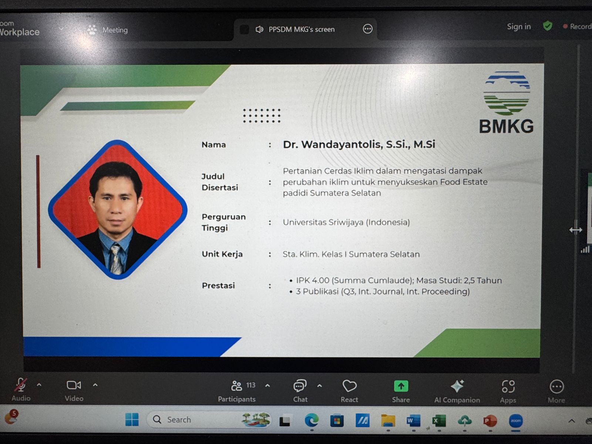Open the Windows Start menu
The height and width of the screenshot is (444, 592).
[x=132, y=420]
